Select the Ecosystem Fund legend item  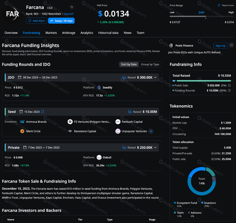point(186,204)
